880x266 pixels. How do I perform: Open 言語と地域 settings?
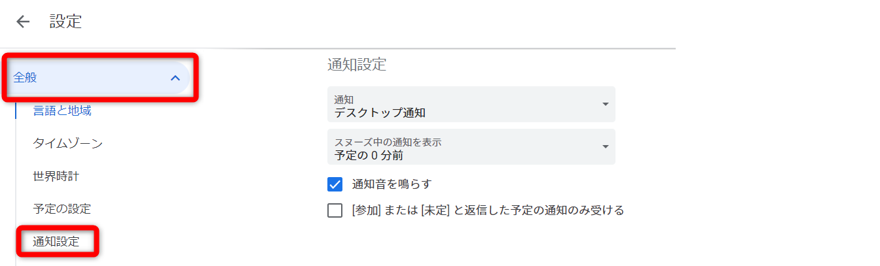[x=62, y=110]
